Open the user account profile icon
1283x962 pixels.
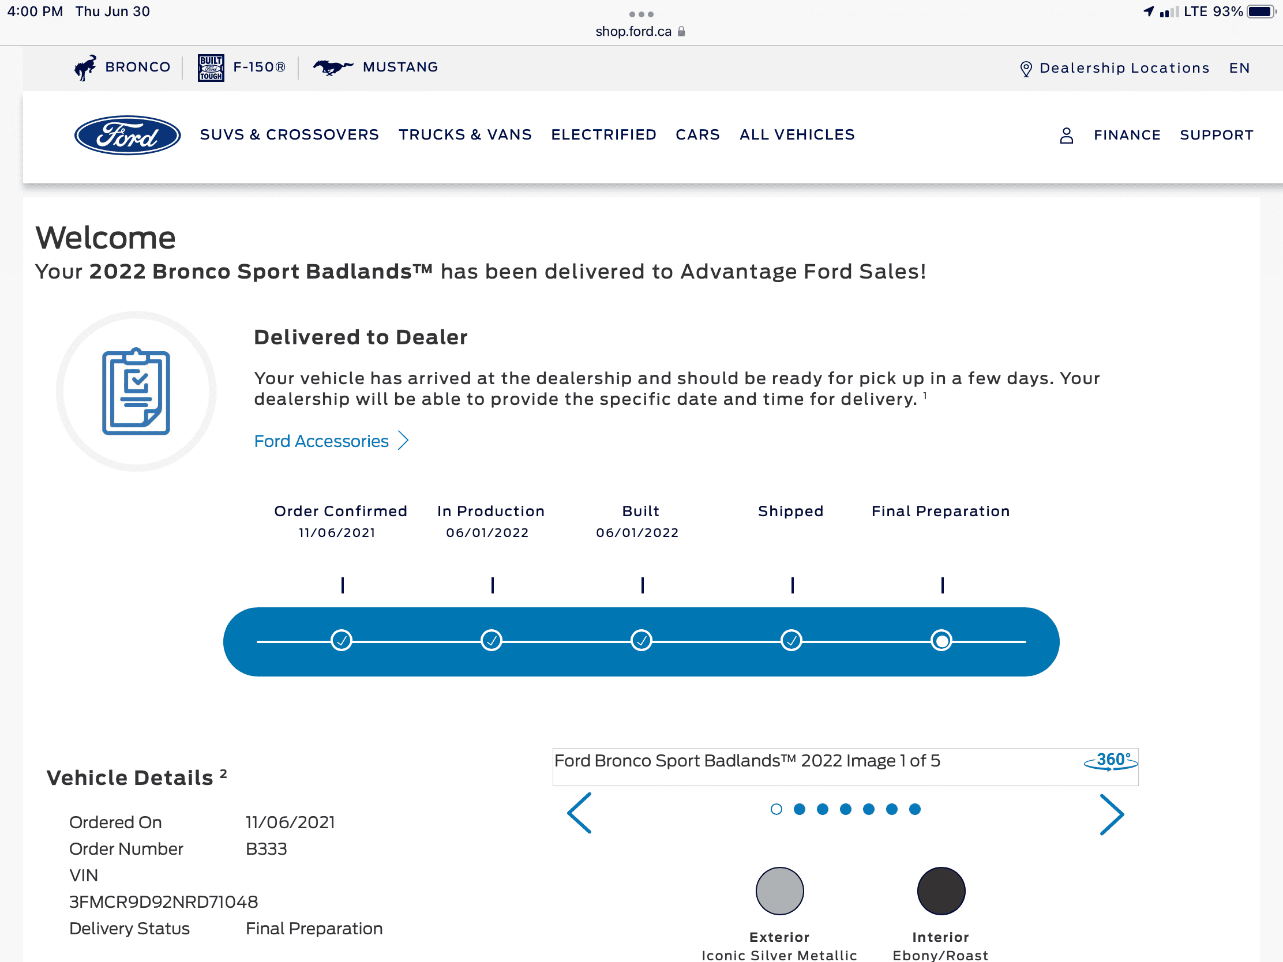point(1066,135)
